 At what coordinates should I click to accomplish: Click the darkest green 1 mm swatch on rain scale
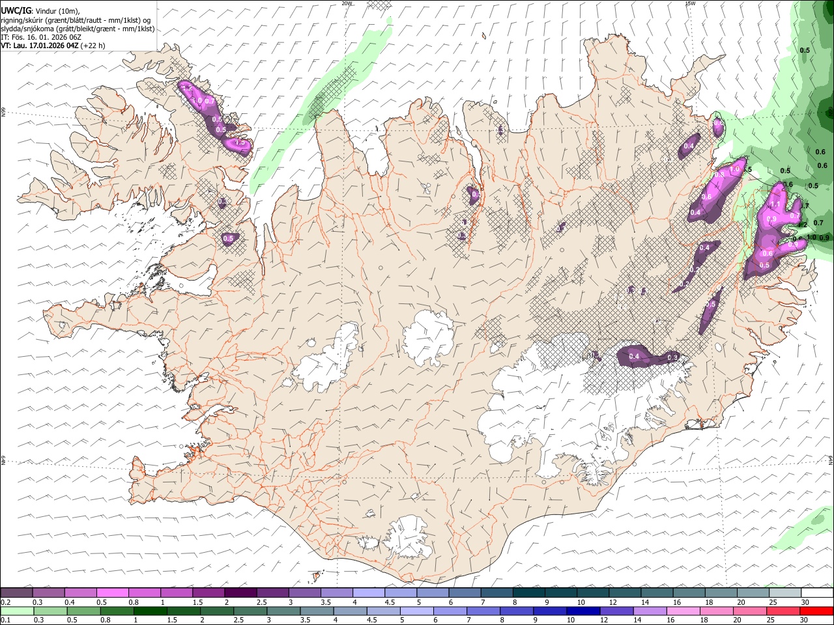click(150, 611)
